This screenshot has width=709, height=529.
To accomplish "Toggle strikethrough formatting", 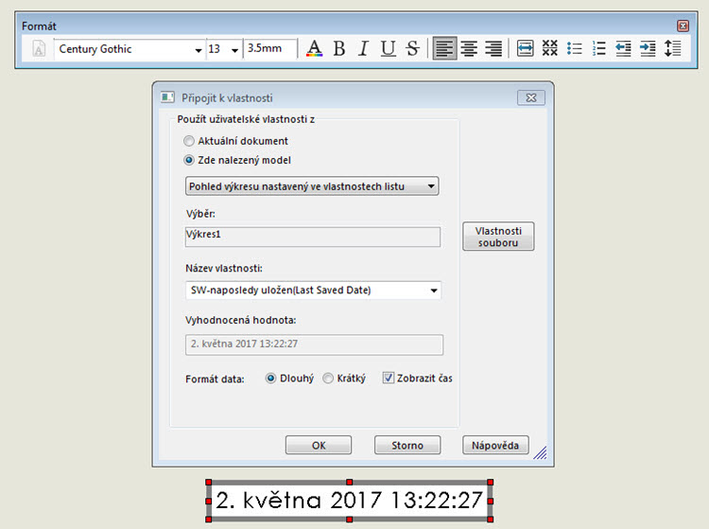I will point(412,48).
